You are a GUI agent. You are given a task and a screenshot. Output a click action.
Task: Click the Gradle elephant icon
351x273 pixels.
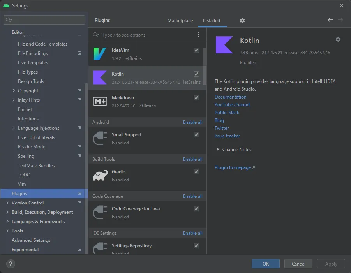[x=100, y=176]
